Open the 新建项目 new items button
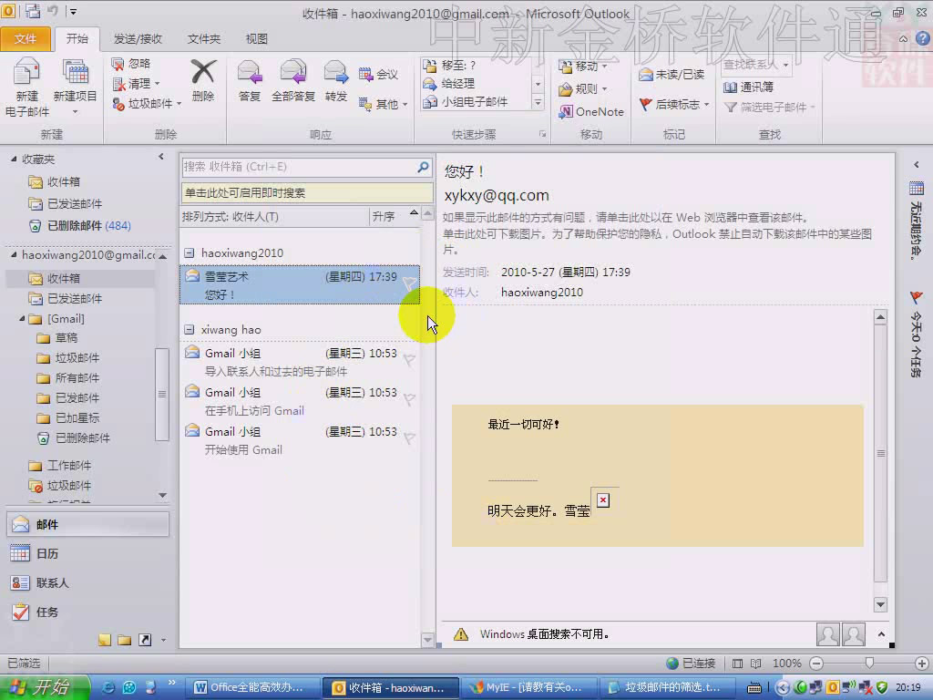The image size is (933, 700). [x=75, y=87]
